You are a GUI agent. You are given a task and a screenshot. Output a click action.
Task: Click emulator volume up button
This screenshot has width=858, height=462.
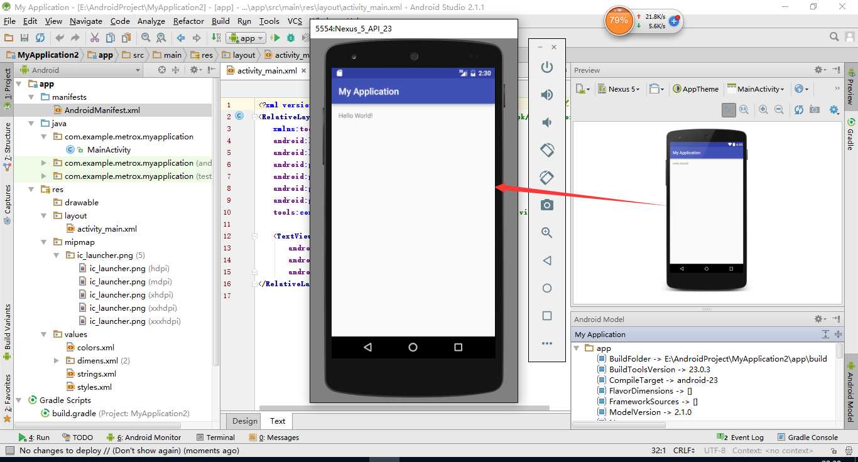tap(547, 95)
